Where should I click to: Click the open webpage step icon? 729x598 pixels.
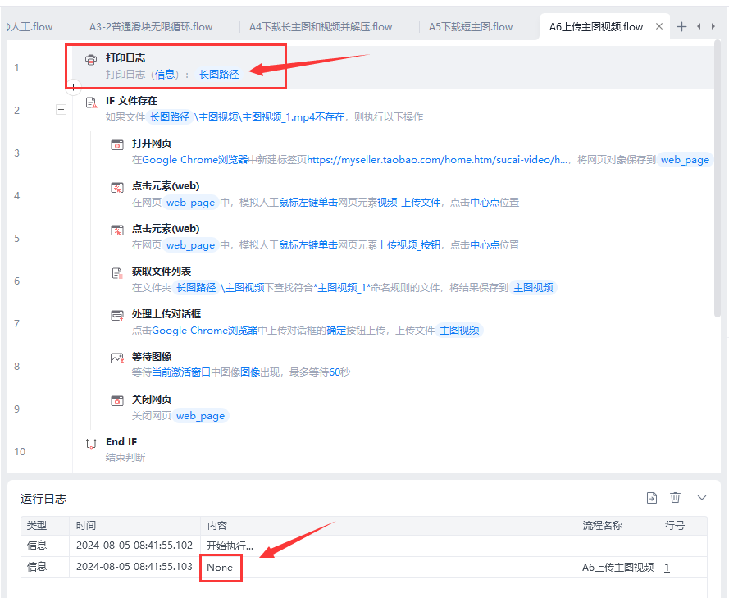pyautogui.click(x=117, y=144)
